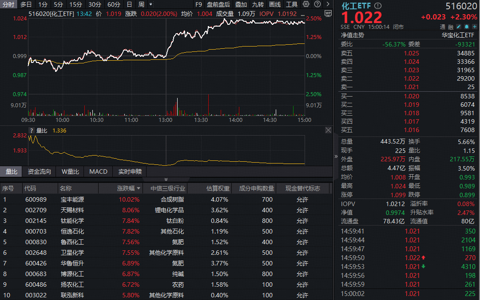
Task: Click 九转 indicator button
Action: tap(258, 4)
